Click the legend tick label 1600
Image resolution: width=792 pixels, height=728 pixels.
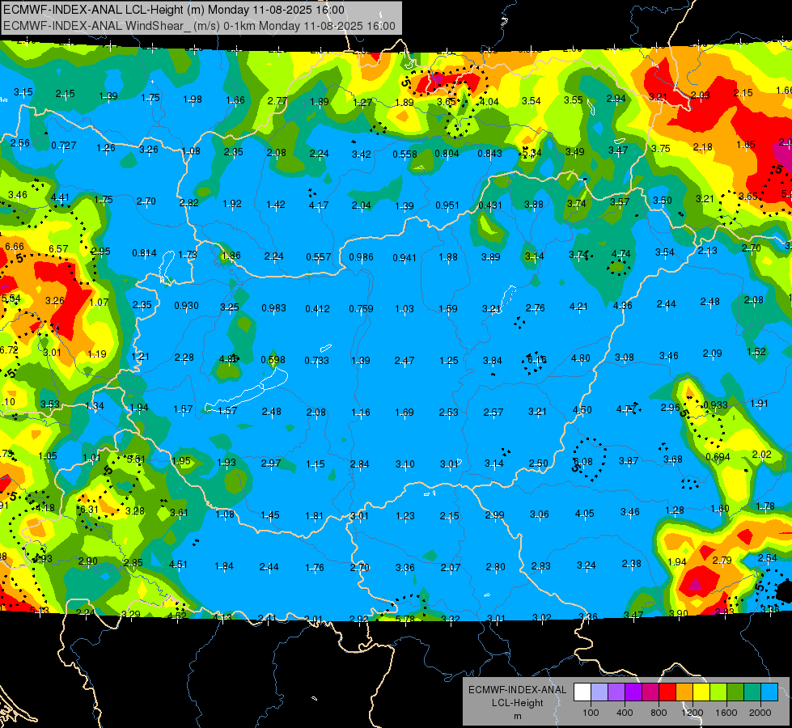(726, 713)
